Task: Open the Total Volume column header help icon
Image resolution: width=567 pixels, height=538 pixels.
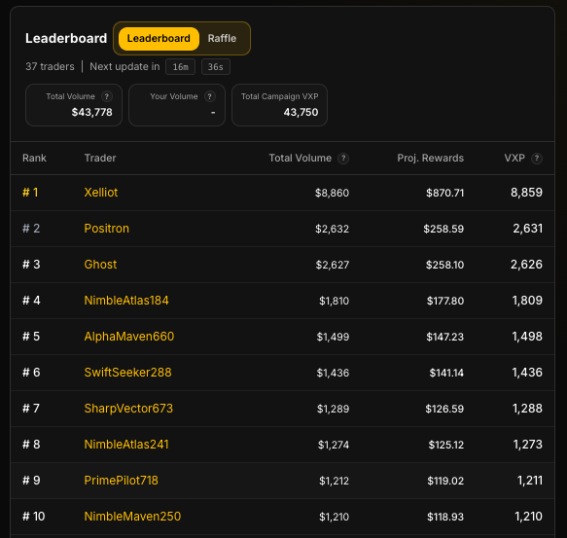Action: (343, 159)
